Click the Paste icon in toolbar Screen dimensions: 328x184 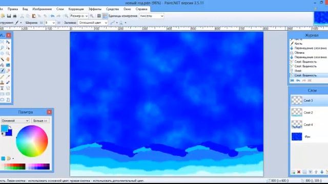pos(34,16)
